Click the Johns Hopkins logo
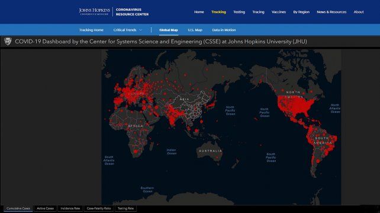This screenshot has width=380, height=213. point(95,11)
